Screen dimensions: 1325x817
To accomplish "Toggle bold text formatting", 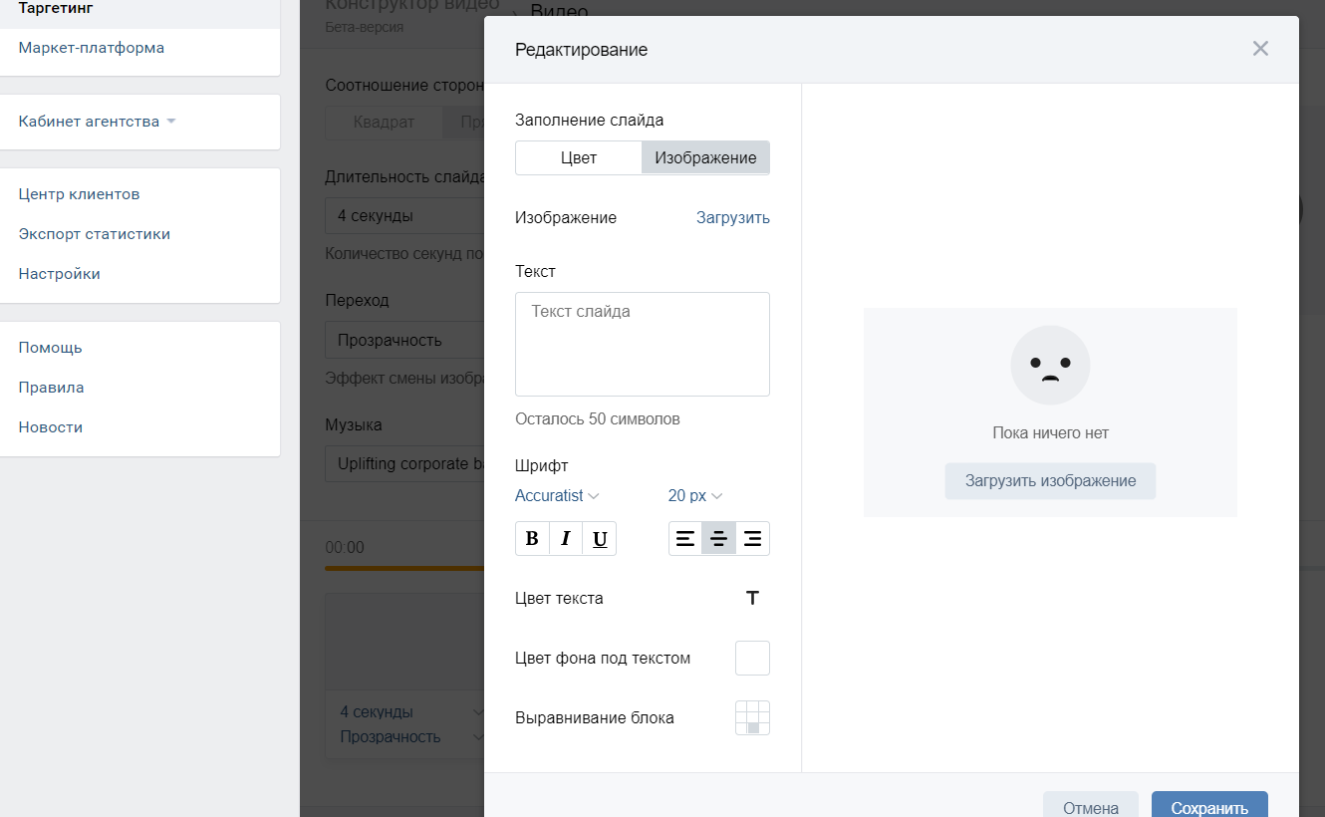I will coord(532,539).
